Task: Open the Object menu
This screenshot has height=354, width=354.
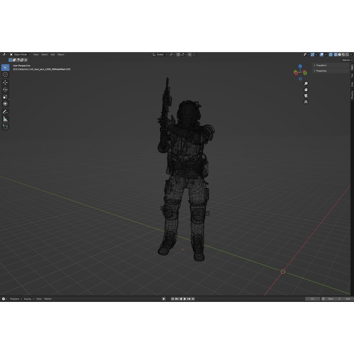Action: click(x=61, y=55)
